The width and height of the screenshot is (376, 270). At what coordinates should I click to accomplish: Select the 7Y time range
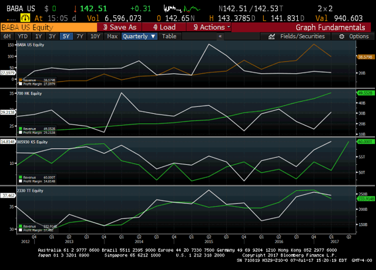pos(80,36)
